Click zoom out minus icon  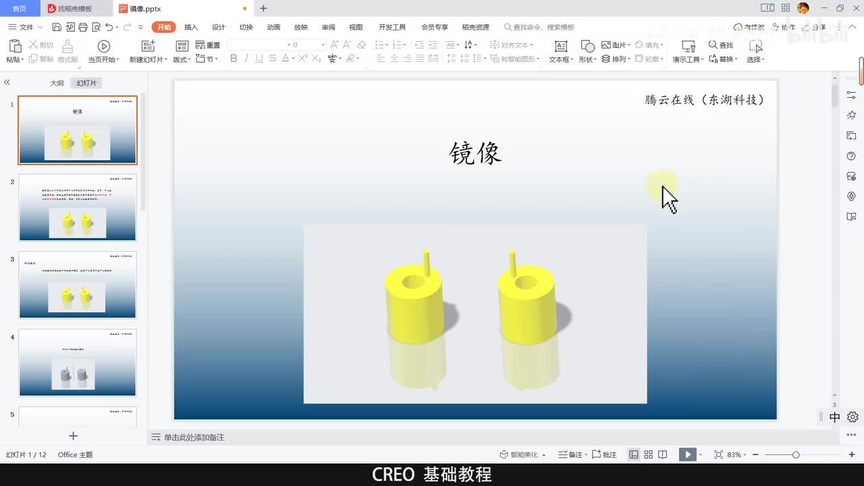click(755, 455)
